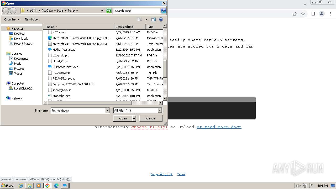336x189 pixels.
Task: Select Network in navigation pane
Action: tap(17, 98)
